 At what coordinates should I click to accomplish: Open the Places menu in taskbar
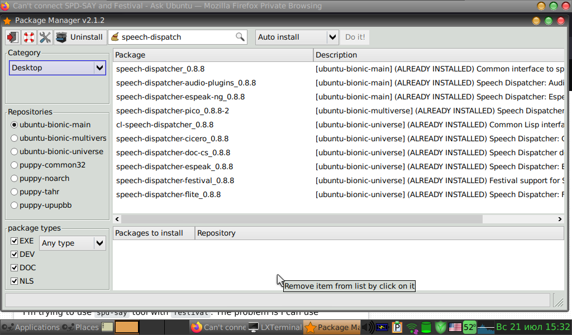80,327
